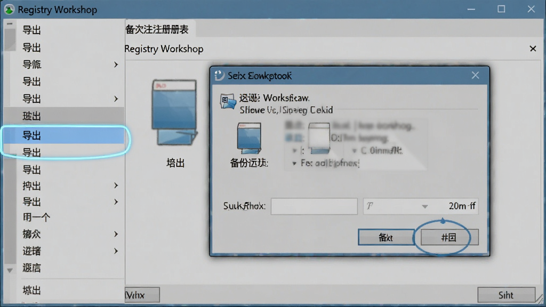Click the menu scrollbar down arrow
Viewport: 546px width, 307px height.
(10, 270)
